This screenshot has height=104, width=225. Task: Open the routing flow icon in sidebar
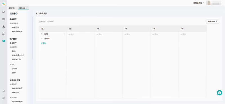[x=4, y=34]
